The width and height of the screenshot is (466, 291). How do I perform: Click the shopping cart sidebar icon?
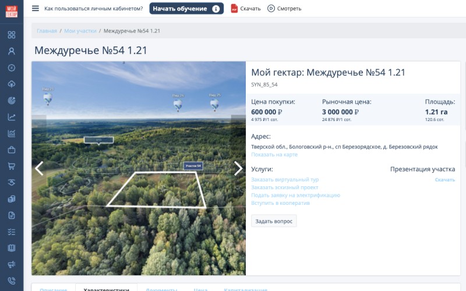pyautogui.click(x=11, y=166)
